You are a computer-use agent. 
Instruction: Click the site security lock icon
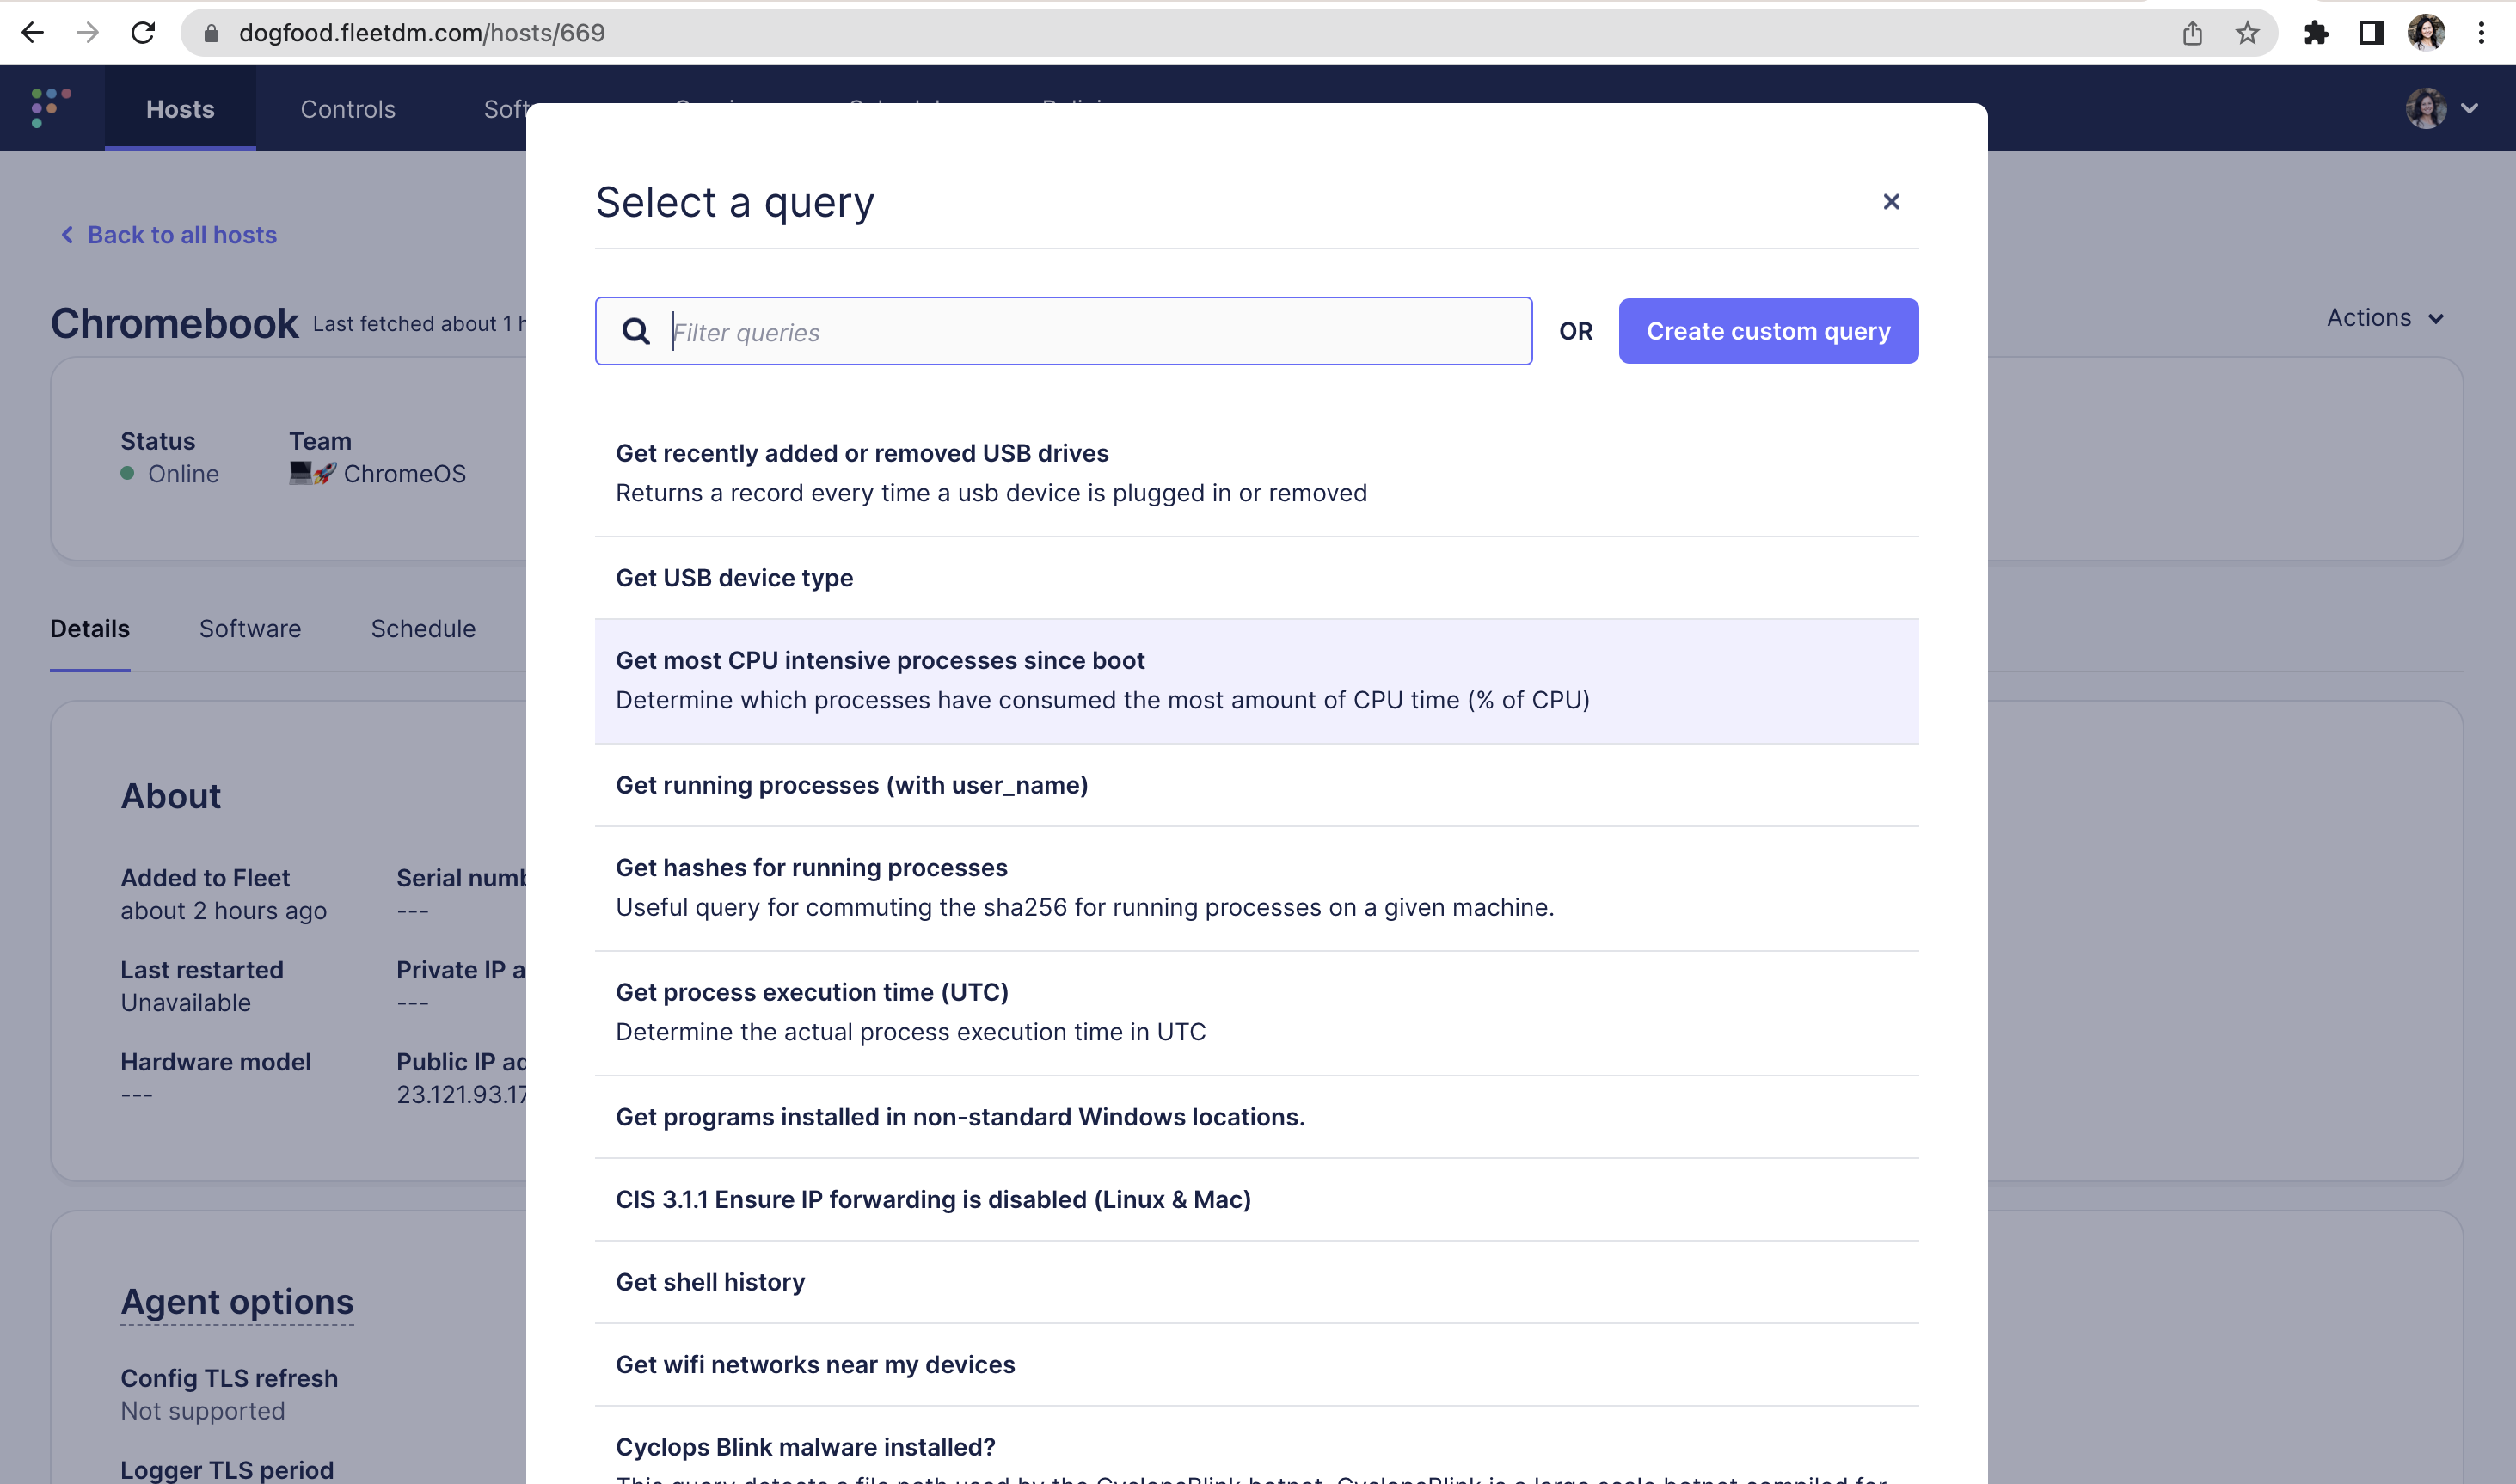point(211,32)
